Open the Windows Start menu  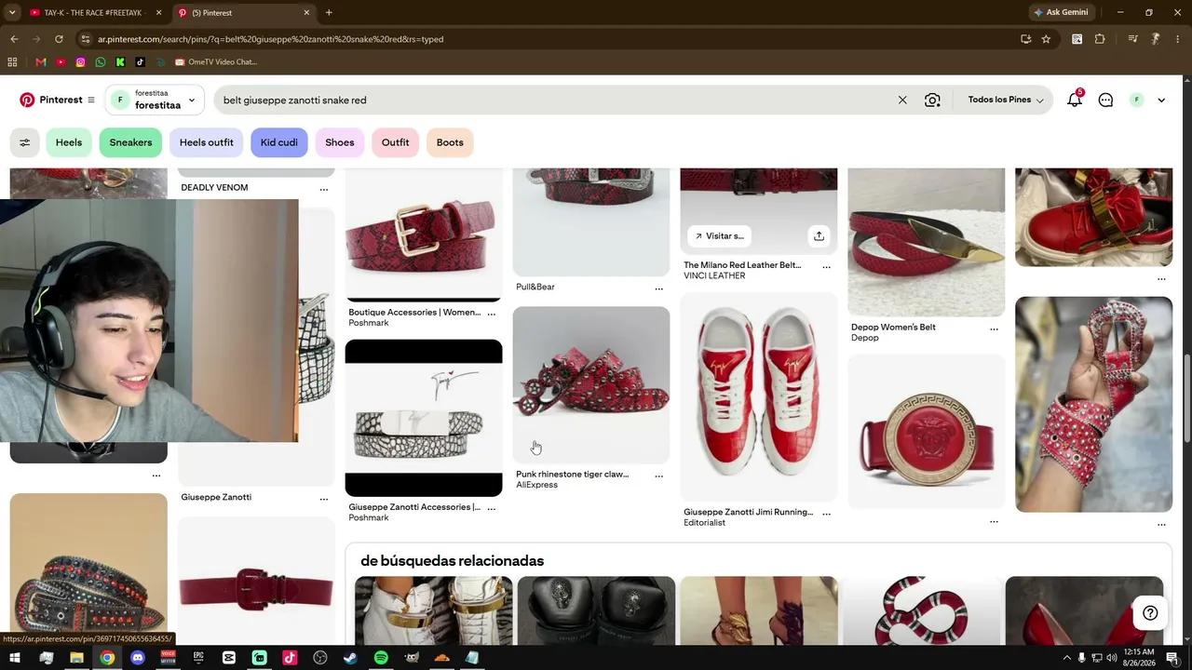pos(15,658)
